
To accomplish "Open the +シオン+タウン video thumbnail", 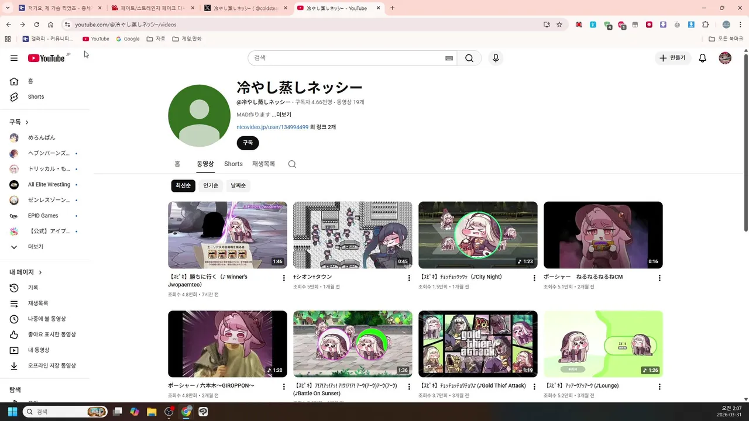I will tap(352, 235).
